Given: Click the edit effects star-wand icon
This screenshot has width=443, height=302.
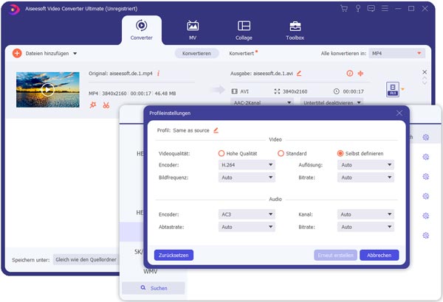Looking at the screenshot, I should coord(93,105).
